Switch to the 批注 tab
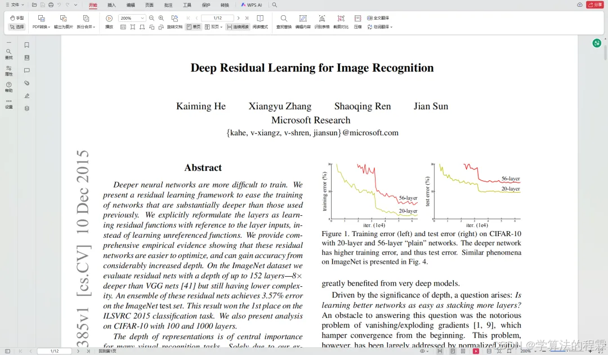608x355 pixels. click(168, 5)
